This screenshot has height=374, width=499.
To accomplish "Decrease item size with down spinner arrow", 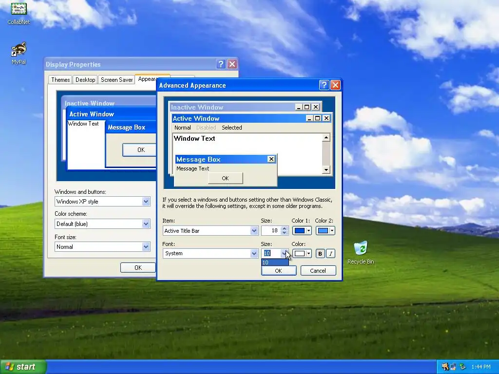I will pyautogui.click(x=285, y=233).
